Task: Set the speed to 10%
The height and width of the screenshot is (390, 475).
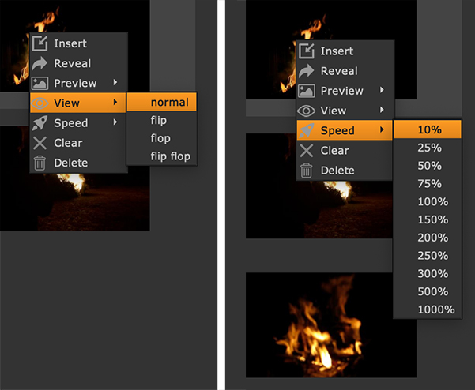Action: 428,129
